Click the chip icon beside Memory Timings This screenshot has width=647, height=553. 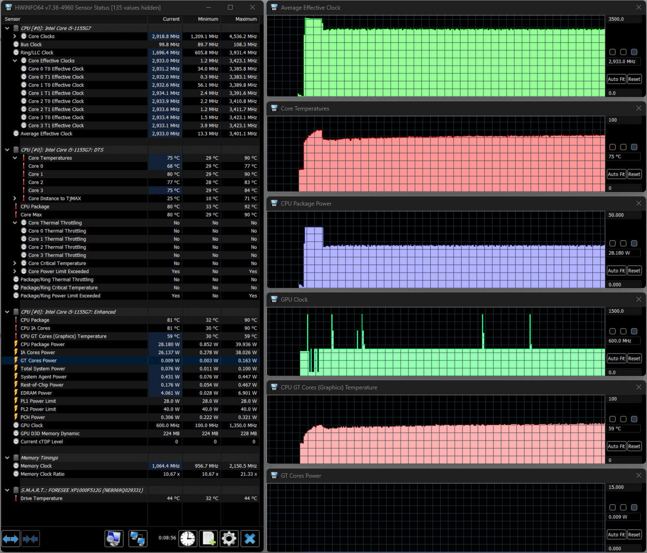pos(16,458)
